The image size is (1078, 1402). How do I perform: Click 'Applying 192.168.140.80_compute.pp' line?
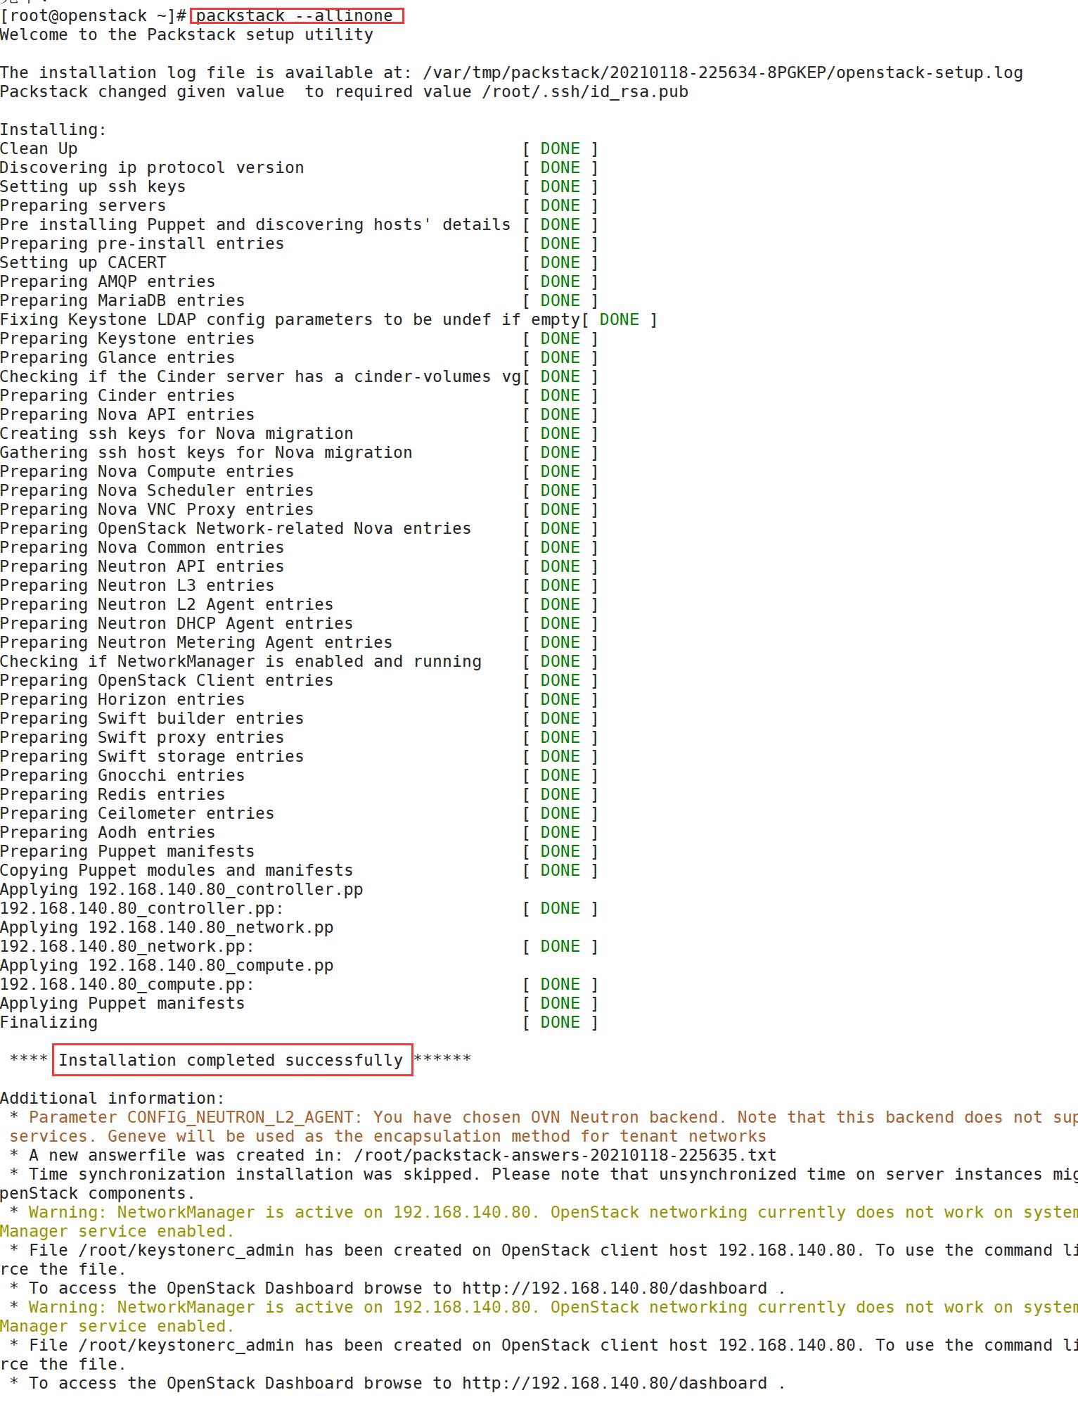tap(167, 966)
